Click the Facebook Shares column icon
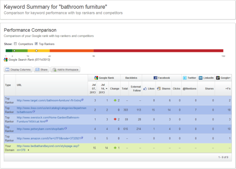This screenshot has width=236, height=169. tap(159, 89)
